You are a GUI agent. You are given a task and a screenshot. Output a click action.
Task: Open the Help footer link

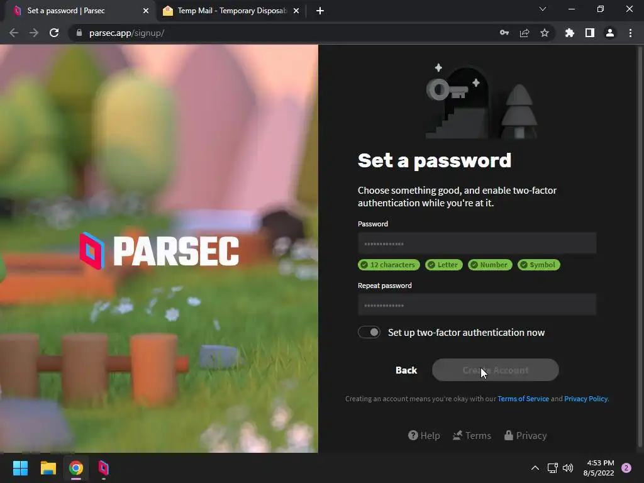424,435
